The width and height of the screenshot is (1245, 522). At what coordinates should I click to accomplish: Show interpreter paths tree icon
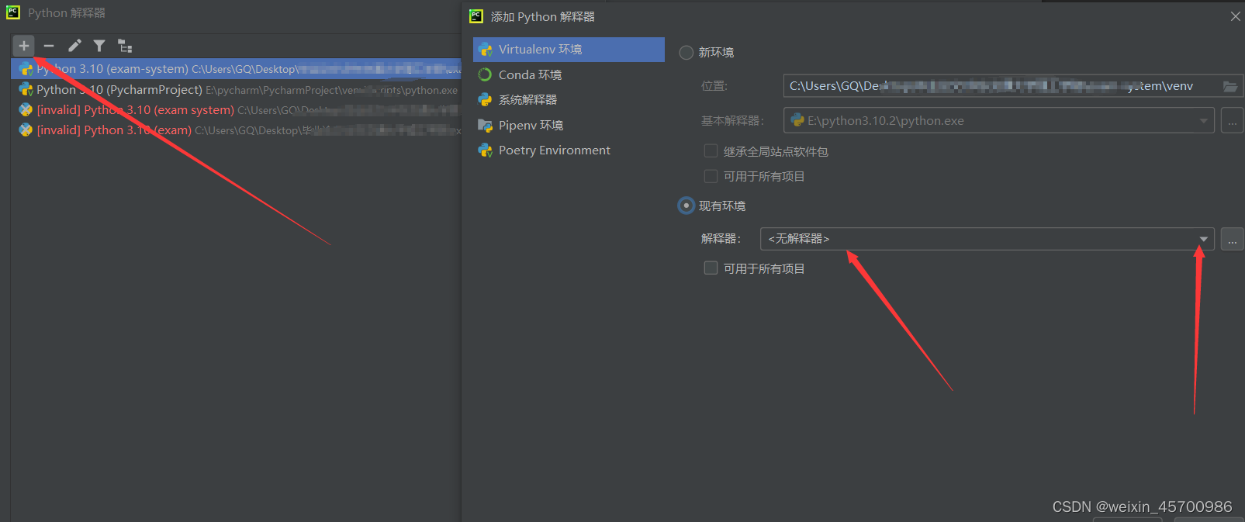point(125,46)
